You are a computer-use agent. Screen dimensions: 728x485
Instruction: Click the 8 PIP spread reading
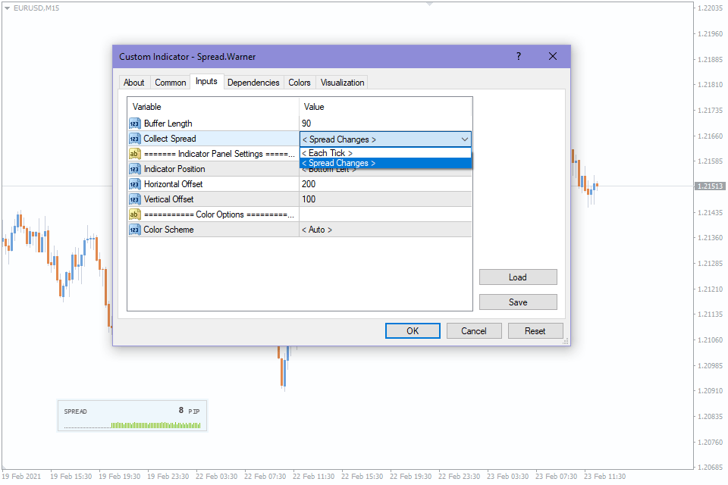(x=189, y=411)
